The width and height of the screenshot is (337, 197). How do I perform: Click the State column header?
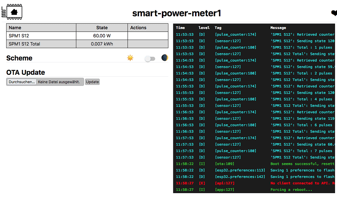tap(102, 28)
